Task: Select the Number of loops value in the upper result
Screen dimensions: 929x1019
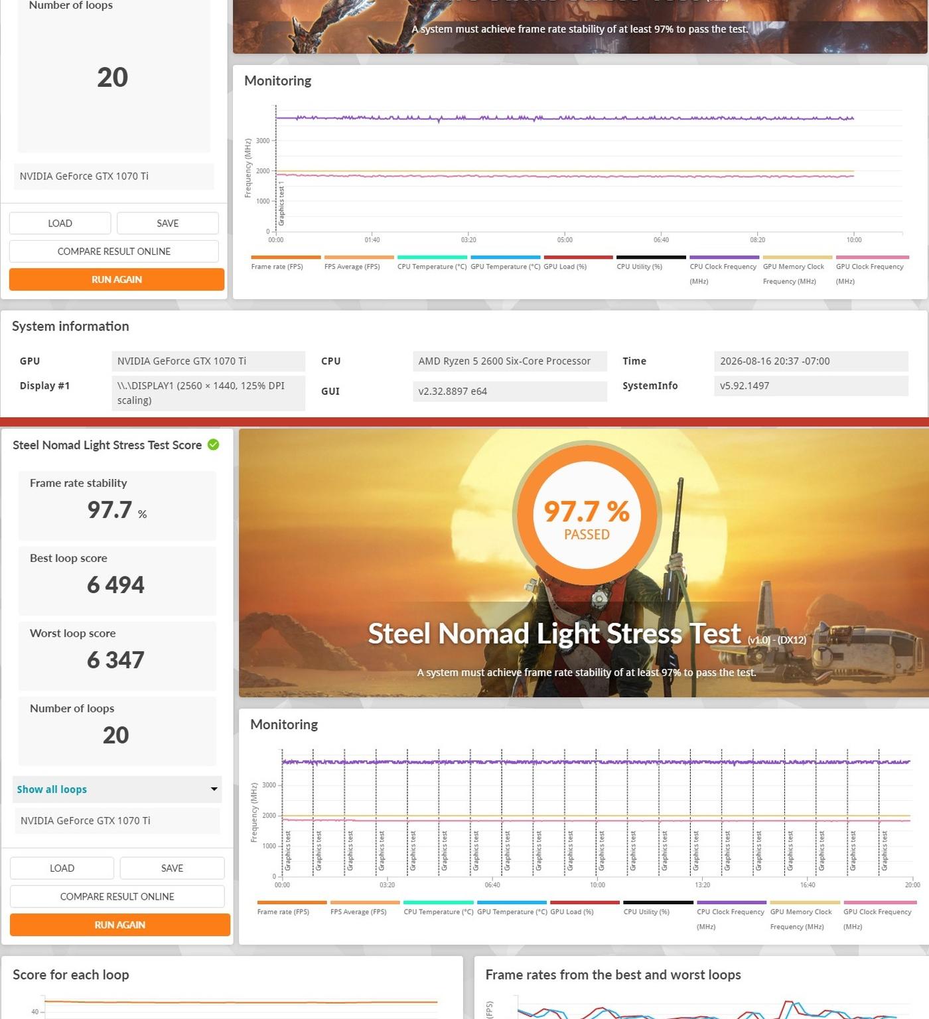Action: (x=113, y=78)
